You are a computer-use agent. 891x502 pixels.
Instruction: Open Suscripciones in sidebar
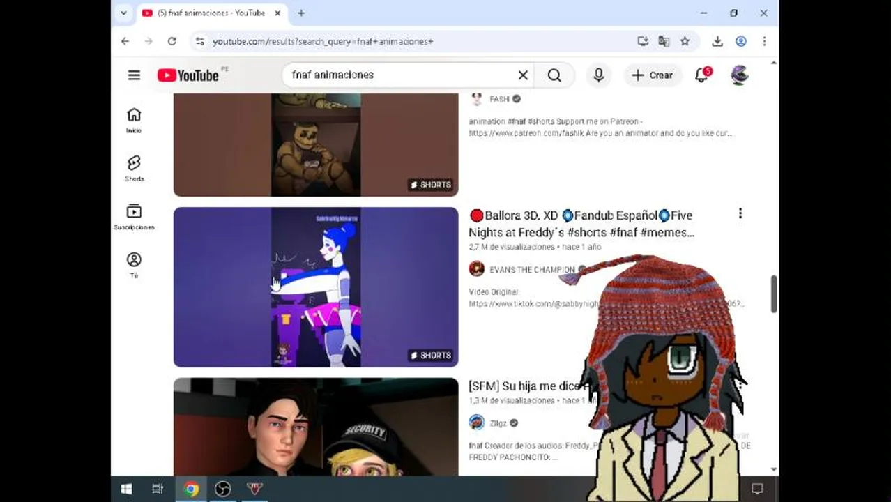(134, 216)
